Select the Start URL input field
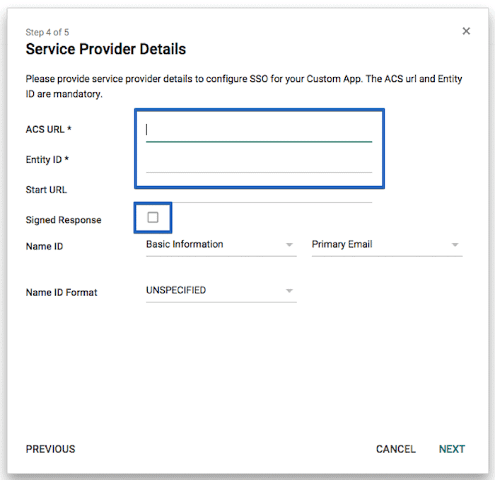Viewport: 495px width, 480px height. pos(259,193)
